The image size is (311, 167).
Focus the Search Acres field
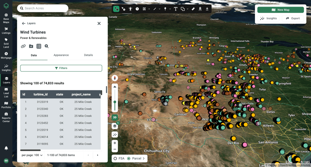coord(43,8)
